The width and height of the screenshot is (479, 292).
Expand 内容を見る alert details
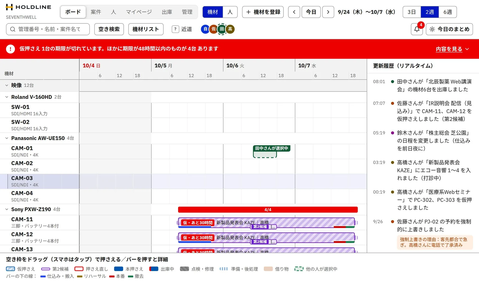[x=452, y=49]
